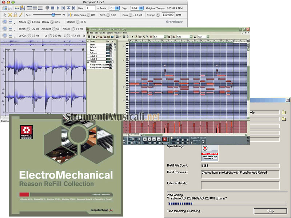Viewport: 291px width, 218px height.
Task: Click the Tempo BPM input field
Action: (x=168, y=15)
